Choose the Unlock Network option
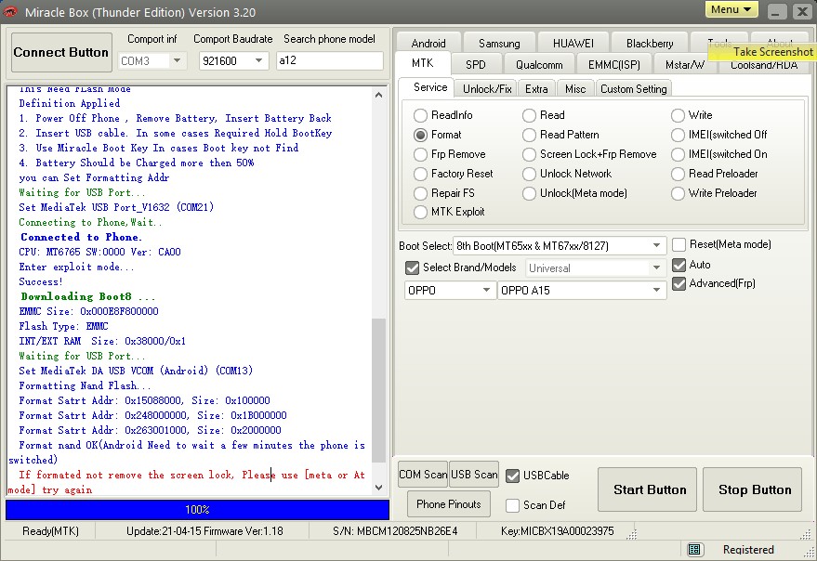 pos(567,174)
